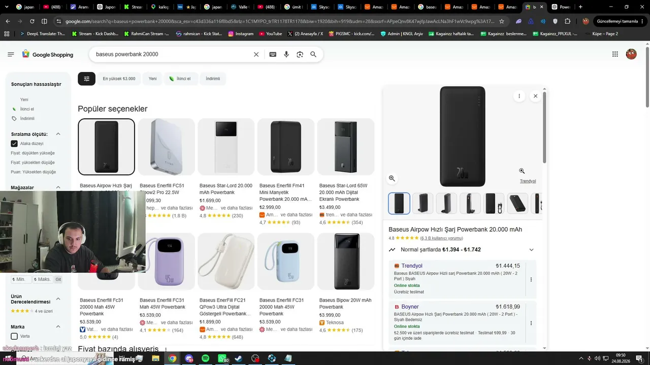Open File Explorer from the taskbar
The height and width of the screenshot is (365, 650).
tap(155, 358)
